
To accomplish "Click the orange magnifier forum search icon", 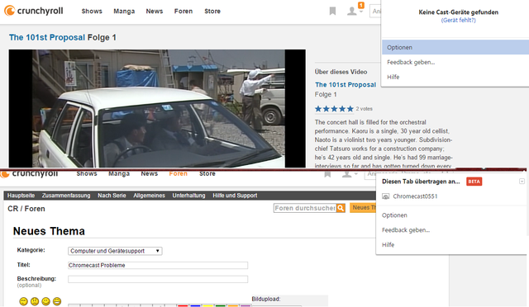I will pos(341,208).
